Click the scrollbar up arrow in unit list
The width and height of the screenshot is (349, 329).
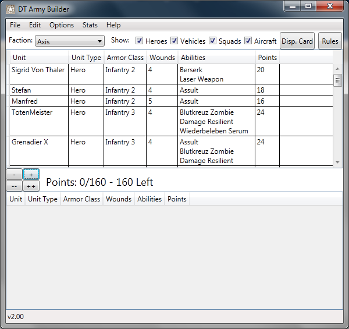point(337,69)
